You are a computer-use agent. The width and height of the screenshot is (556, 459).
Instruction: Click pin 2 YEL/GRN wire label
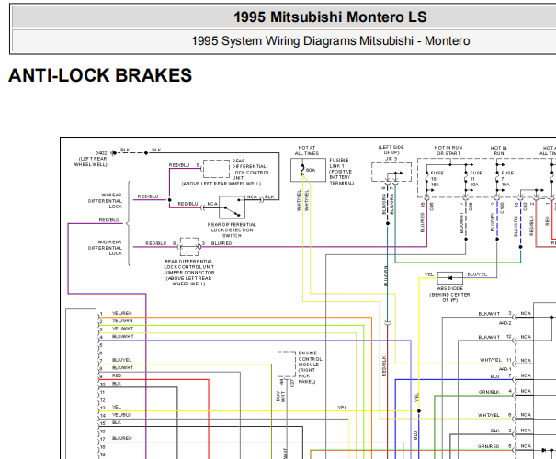click(x=122, y=321)
